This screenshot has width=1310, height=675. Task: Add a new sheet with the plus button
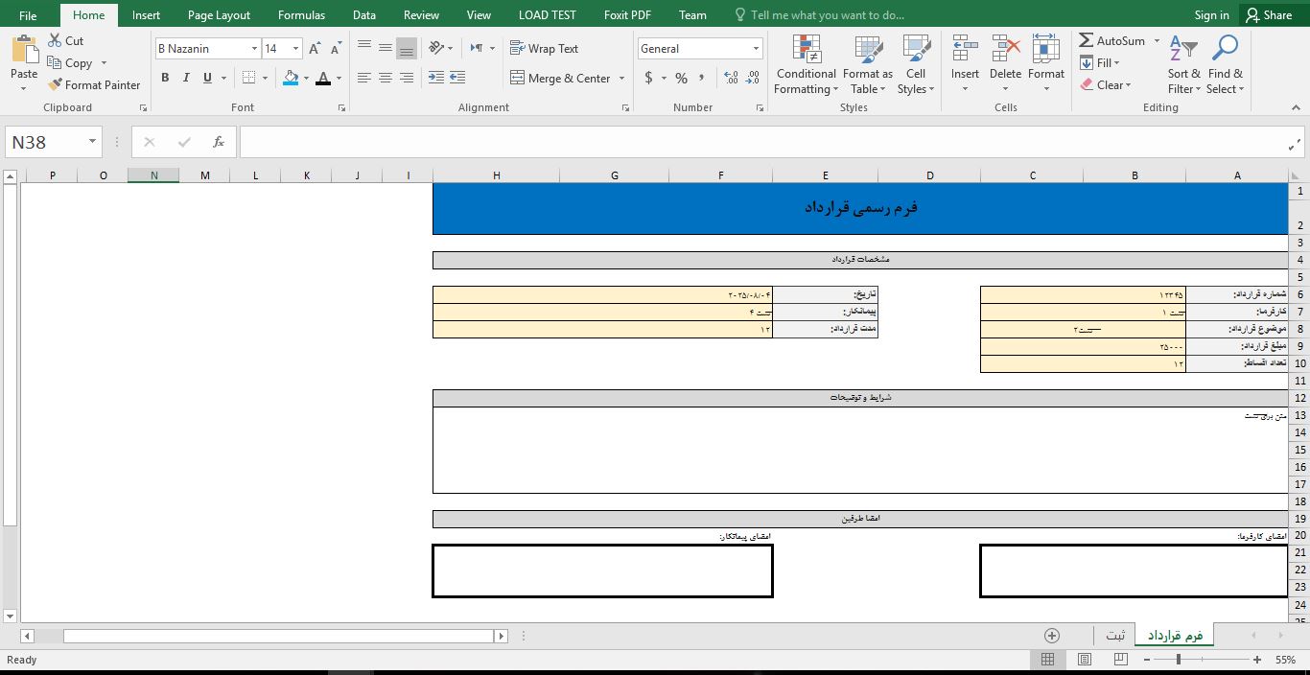point(1052,636)
